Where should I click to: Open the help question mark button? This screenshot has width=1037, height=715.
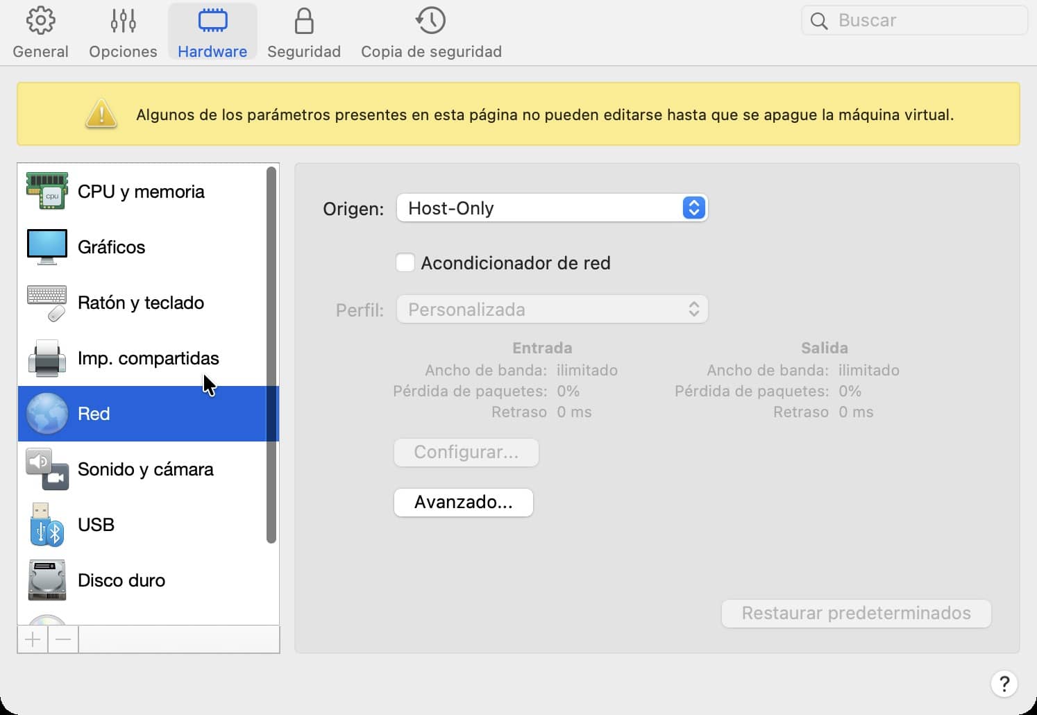[1004, 684]
